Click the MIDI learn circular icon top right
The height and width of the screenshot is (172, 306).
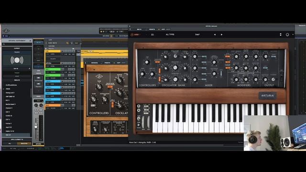point(287,34)
